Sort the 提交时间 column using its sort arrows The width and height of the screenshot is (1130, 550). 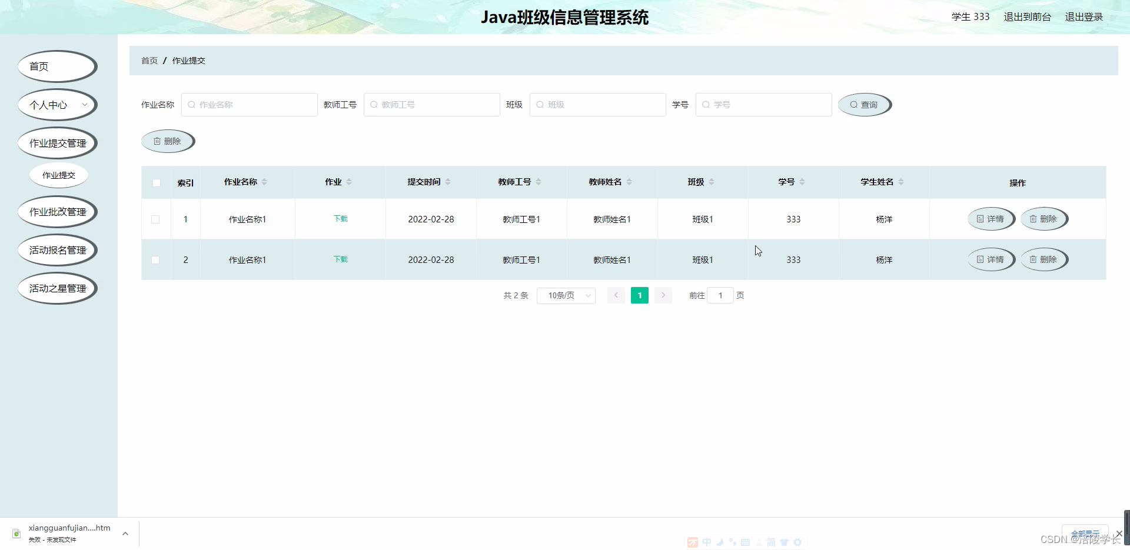(x=449, y=182)
